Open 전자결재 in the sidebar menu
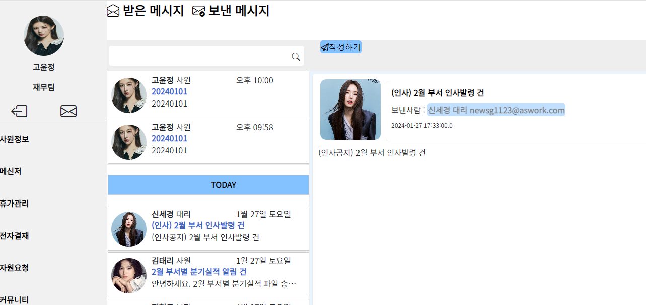 click(14, 236)
